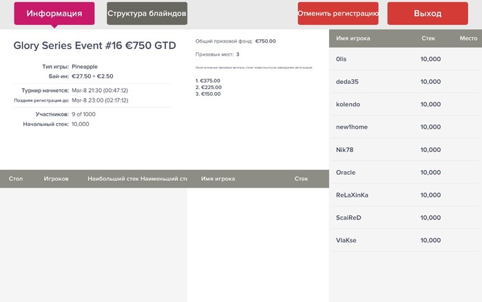This screenshot has width=482, height=302.
Task: Select player deda35 row
Action: pos(406,82)
